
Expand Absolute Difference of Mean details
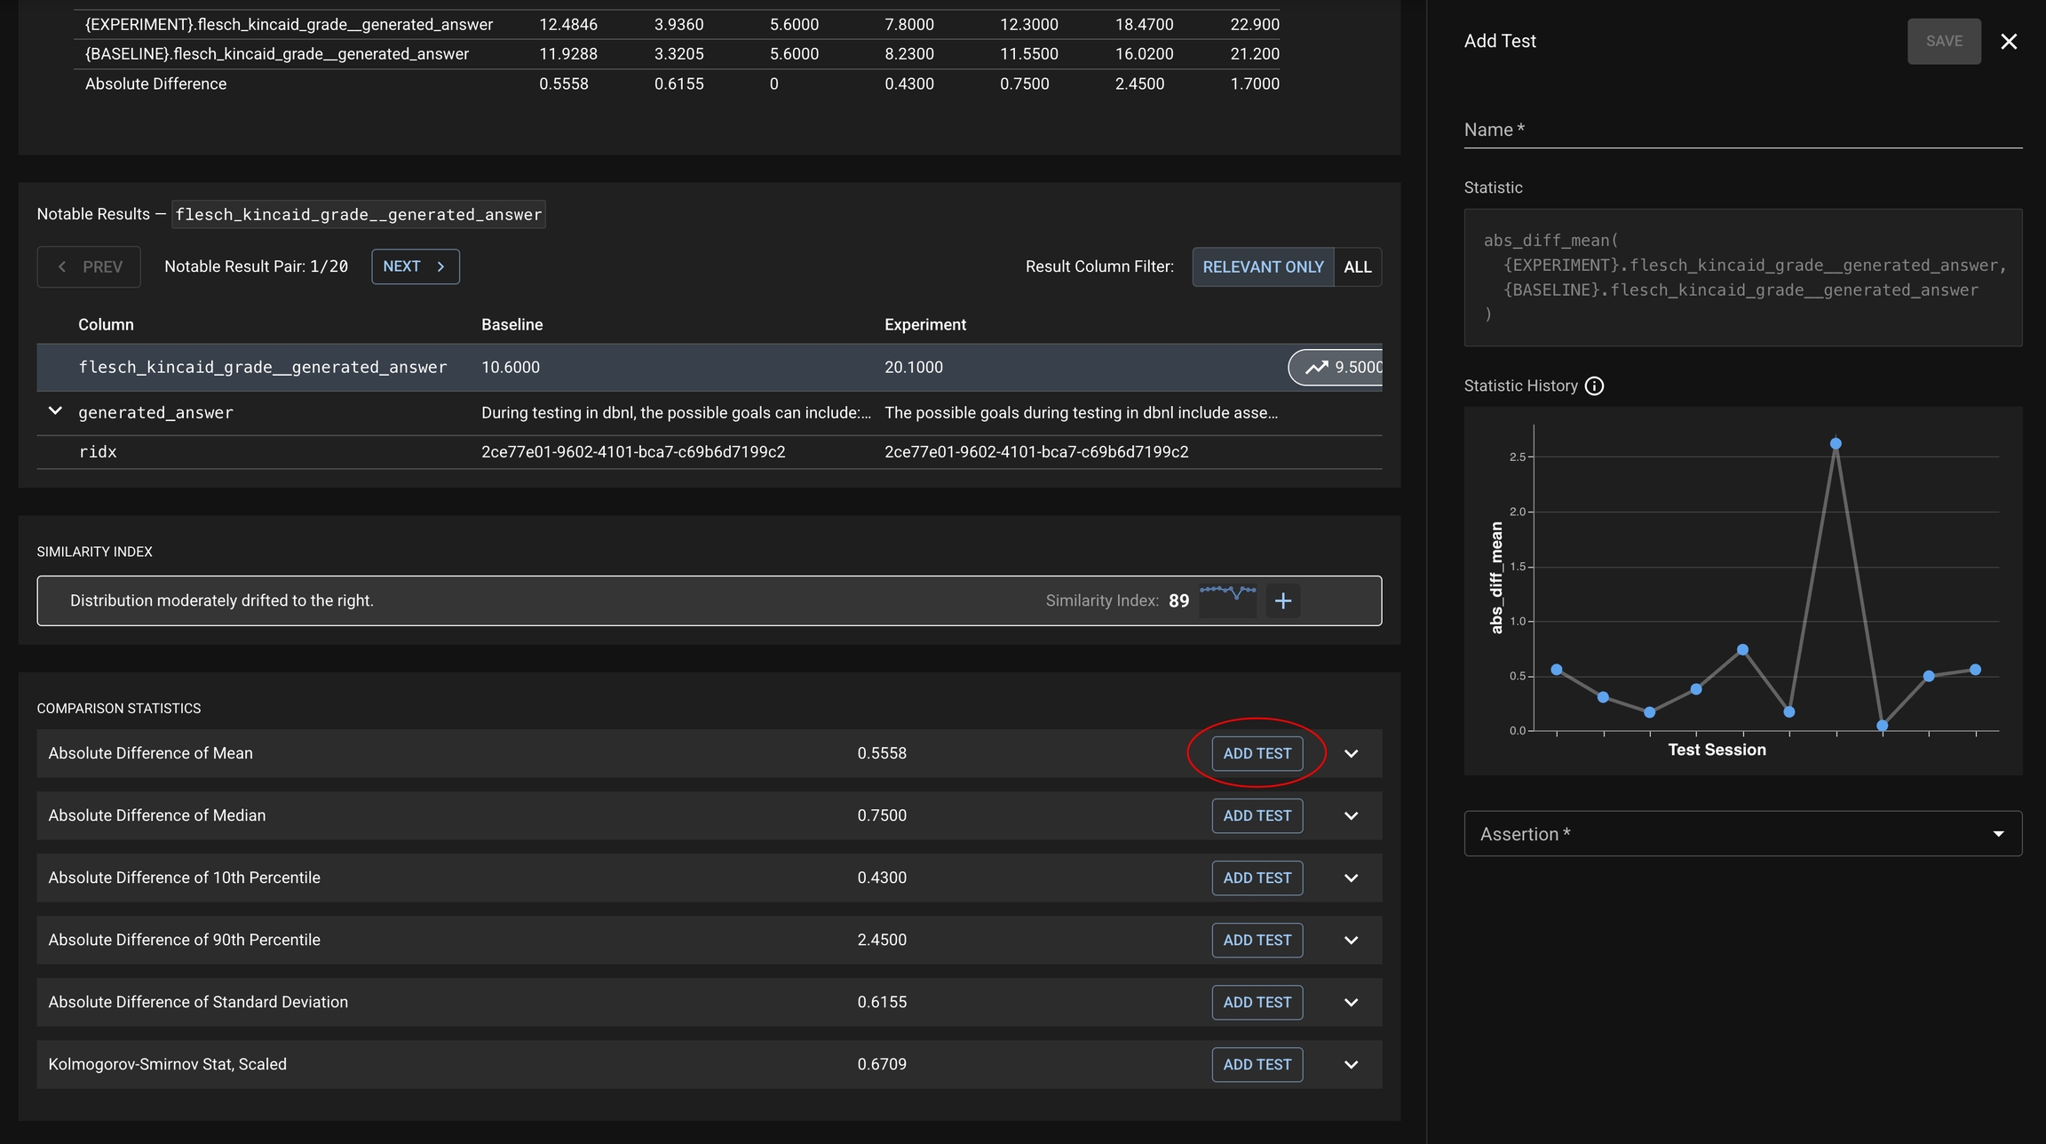[x=1351, y=754]
